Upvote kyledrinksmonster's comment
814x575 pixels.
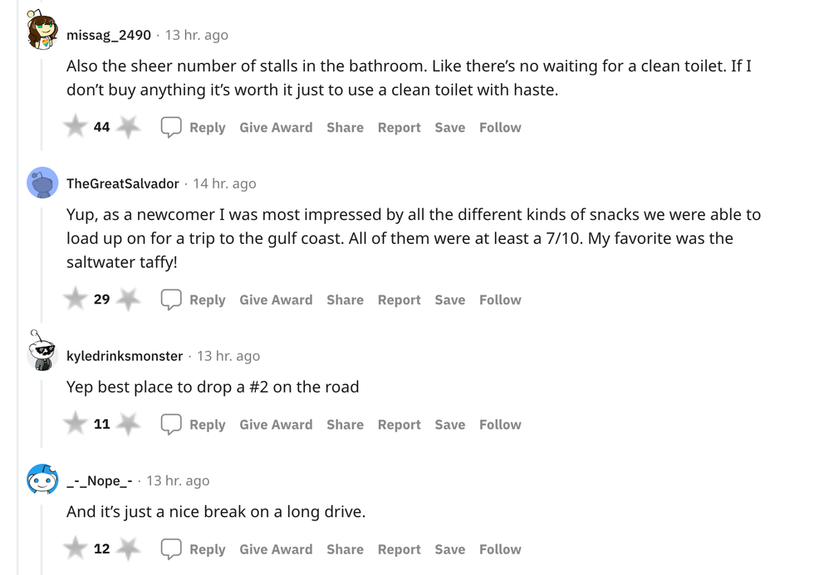click(x=76, y=424)
